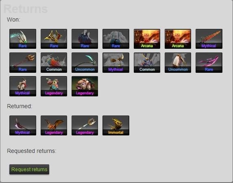Select the first Lina Arcana item won
The image size is (233, 183).
(147, 39)
